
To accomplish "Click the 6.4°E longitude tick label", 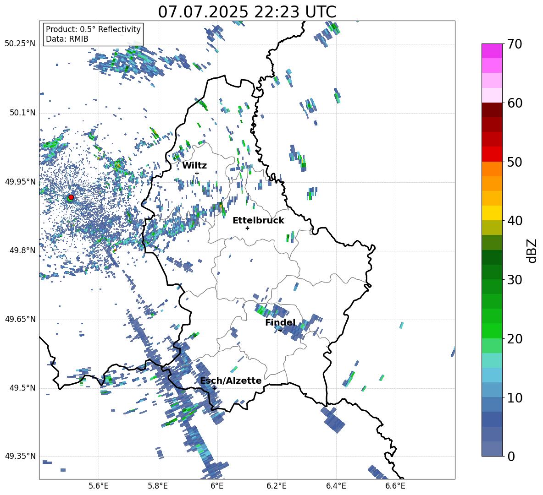I will tap(336, 486).
